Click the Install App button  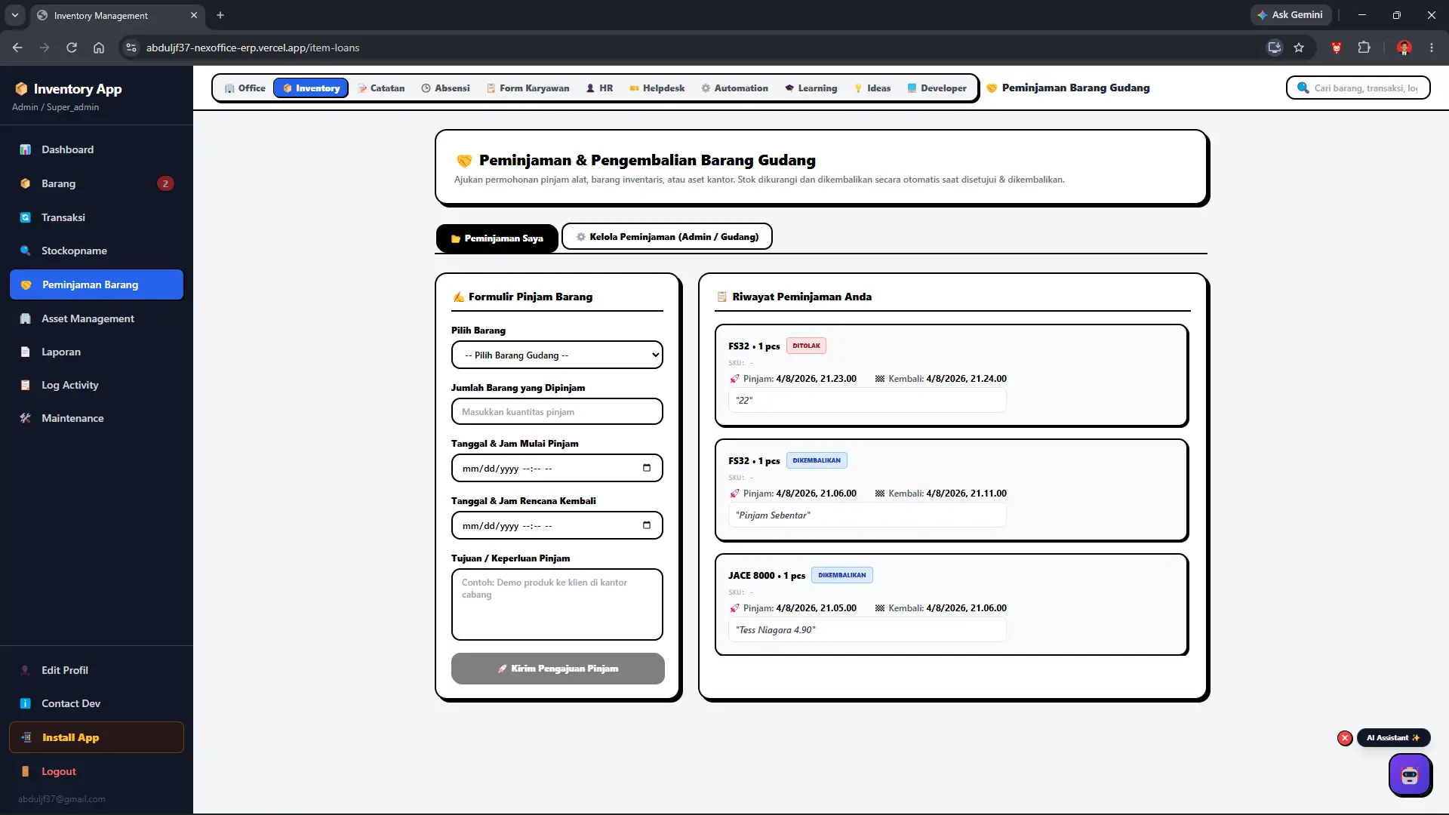coord(97,737)
